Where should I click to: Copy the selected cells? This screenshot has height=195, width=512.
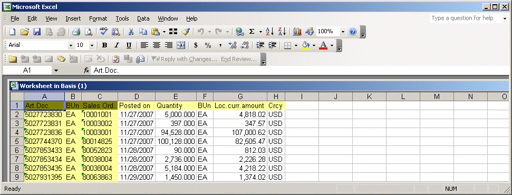(x=143, y=32)
